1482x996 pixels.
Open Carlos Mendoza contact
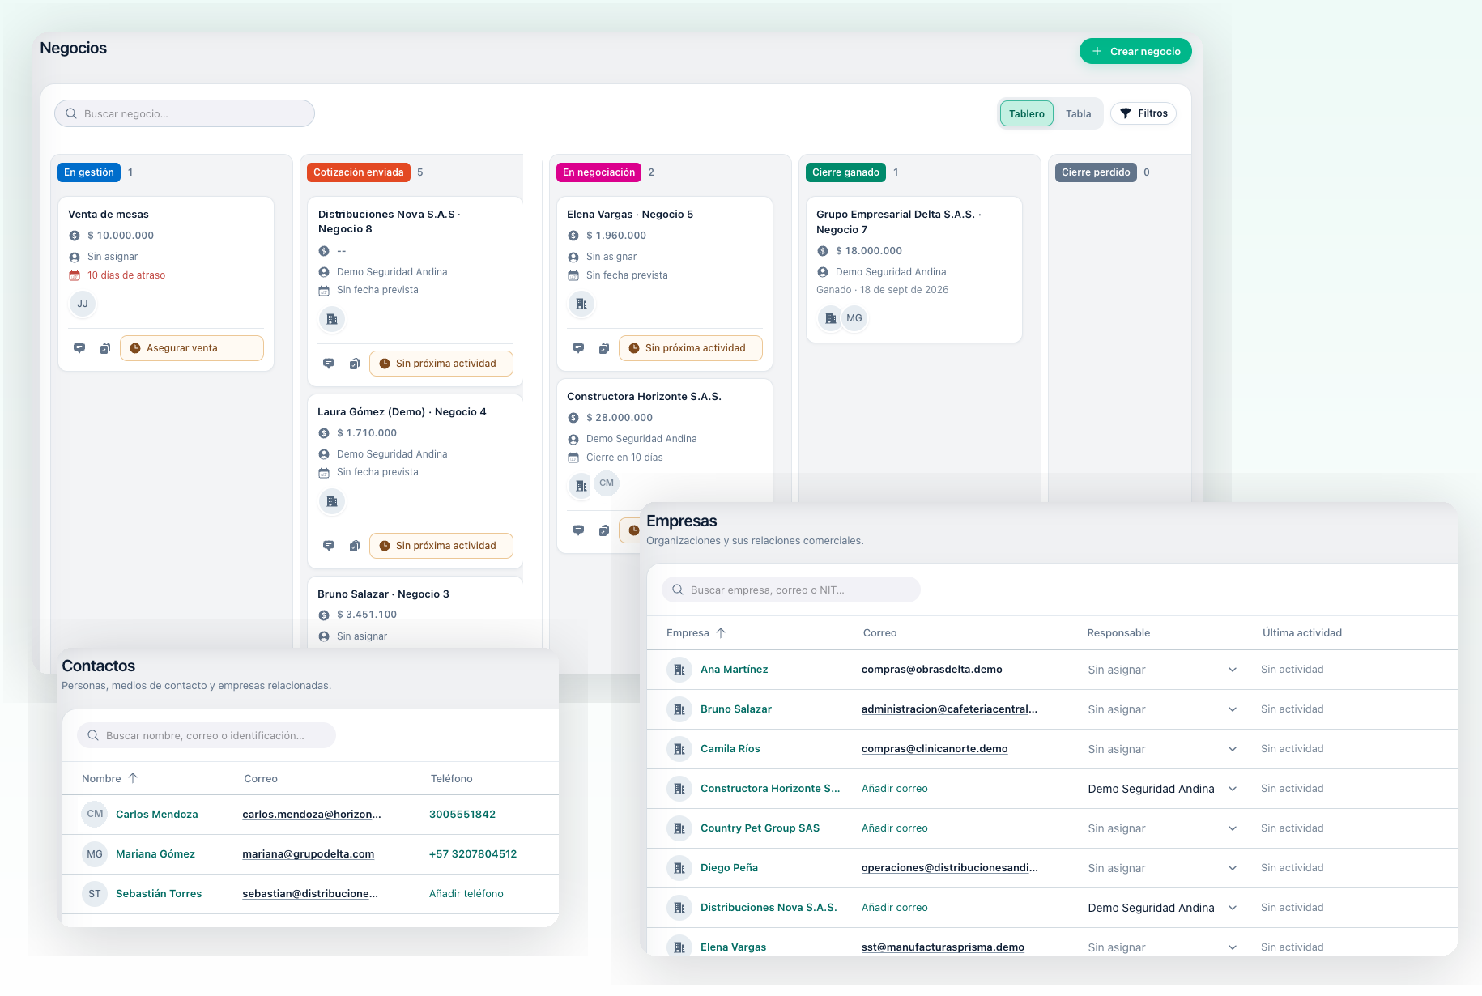point(157,815)
